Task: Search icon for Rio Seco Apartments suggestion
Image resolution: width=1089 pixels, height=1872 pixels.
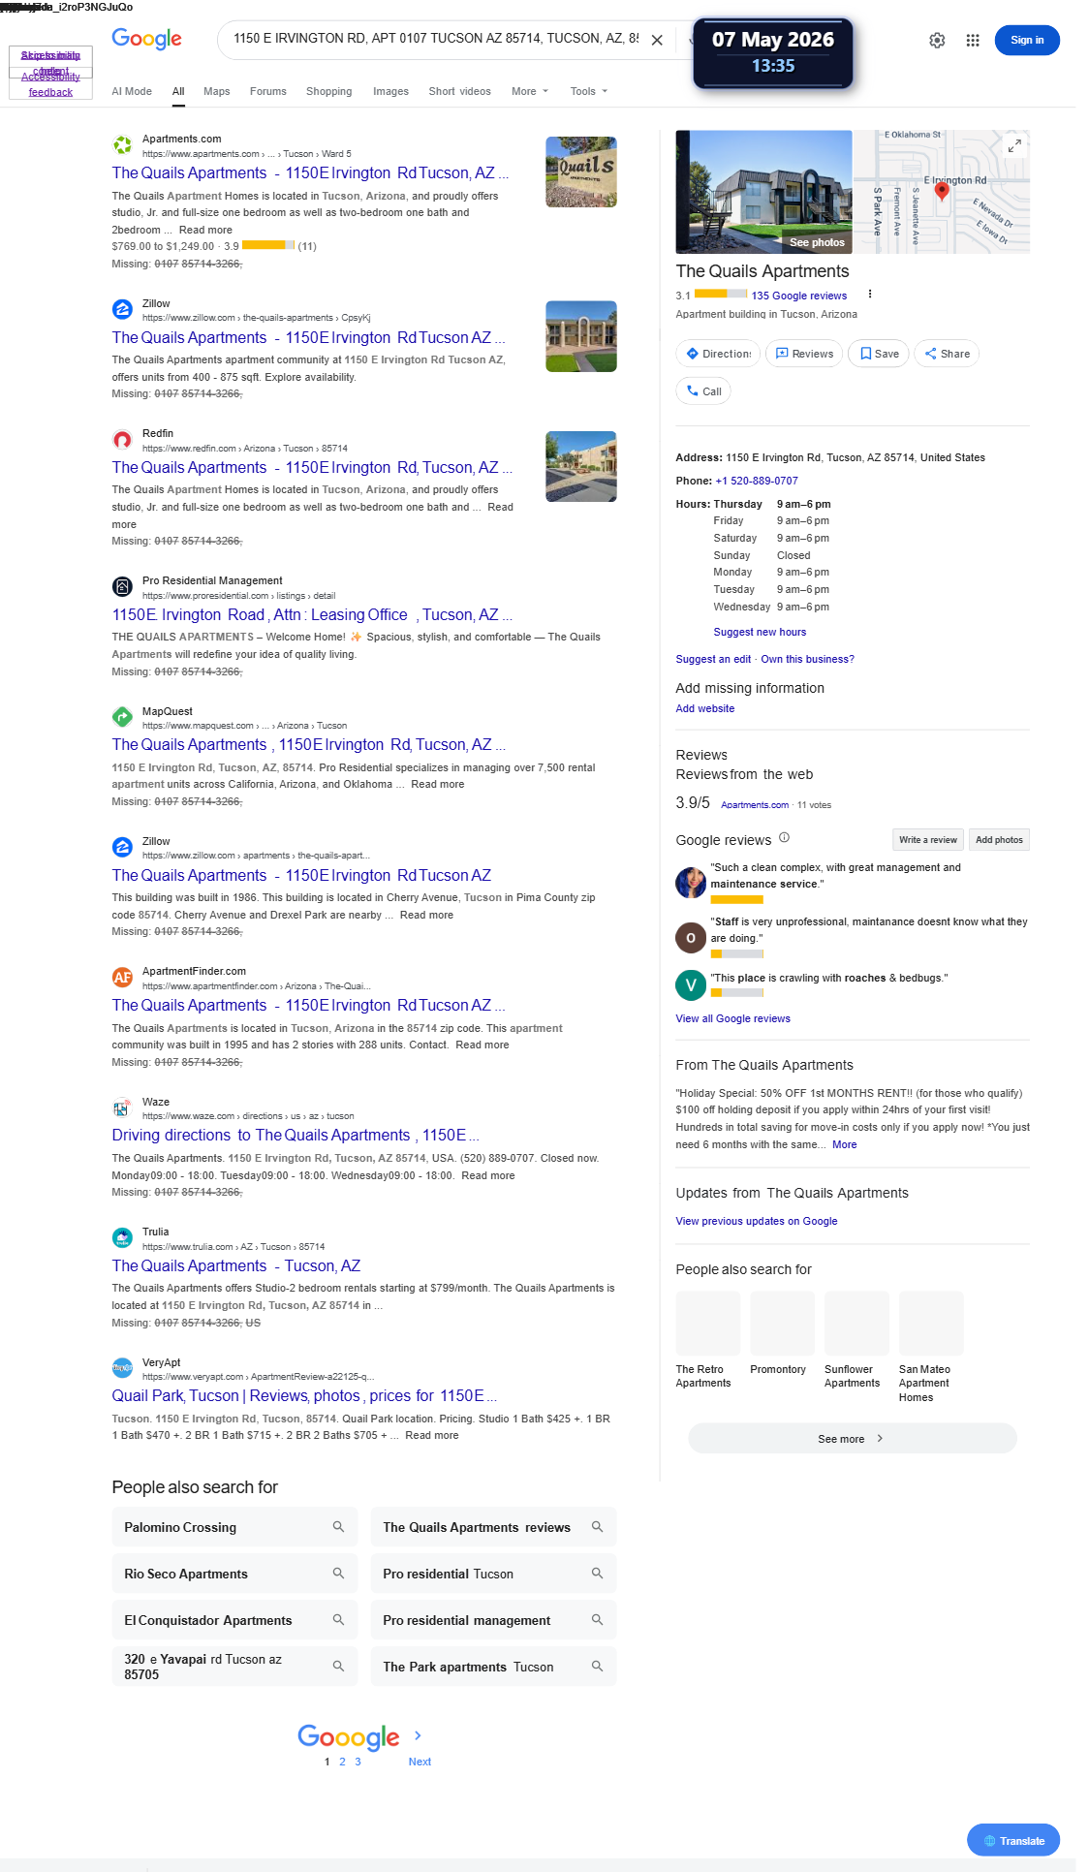Action: [338, 1574]
